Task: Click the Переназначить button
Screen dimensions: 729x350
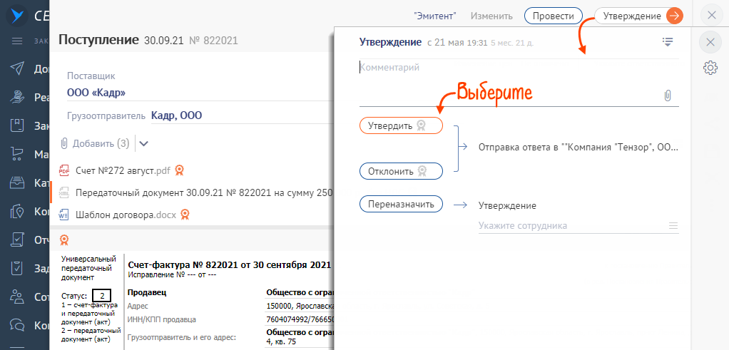Action: [401, 204]
